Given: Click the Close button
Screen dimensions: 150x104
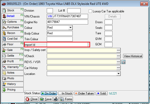Looking at the screenshot, I should click(x=31, y=99).
